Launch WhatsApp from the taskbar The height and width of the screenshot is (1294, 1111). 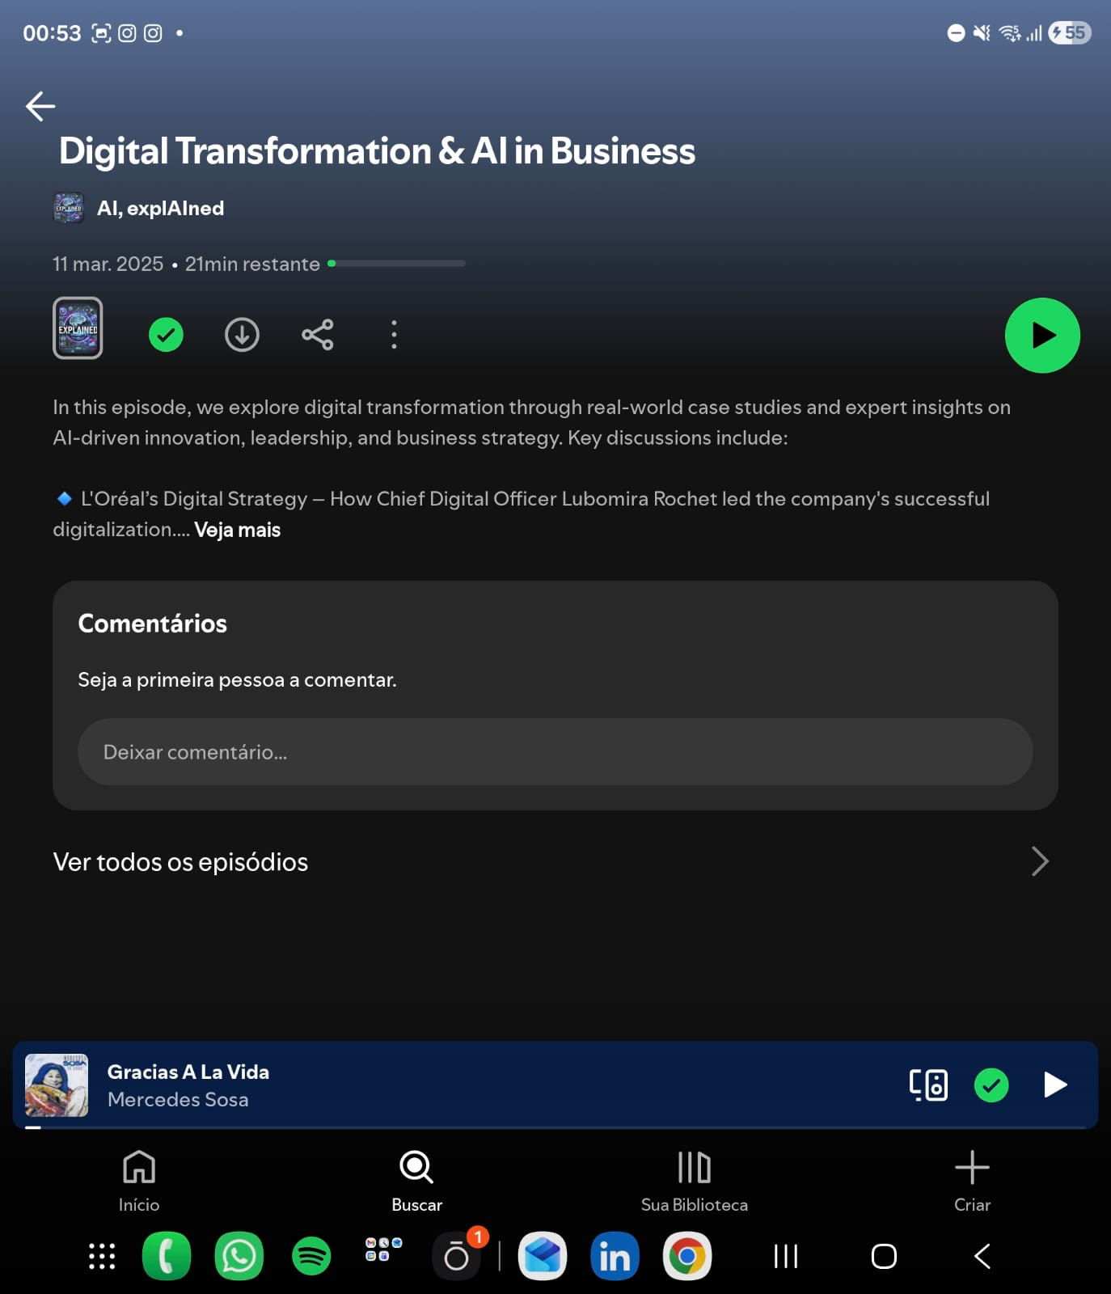coord(239,1256)
